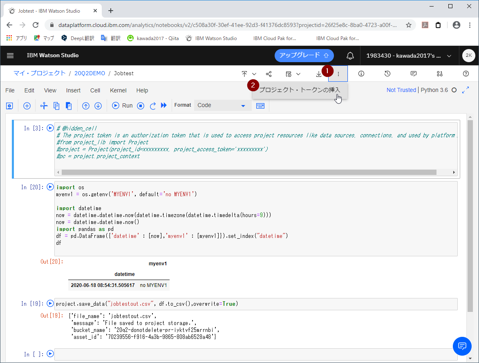The height and width of the screenshot is (363, 479).
Task: Toggle fullscreen expand arrows icon
Action: (x=466, y=90)
